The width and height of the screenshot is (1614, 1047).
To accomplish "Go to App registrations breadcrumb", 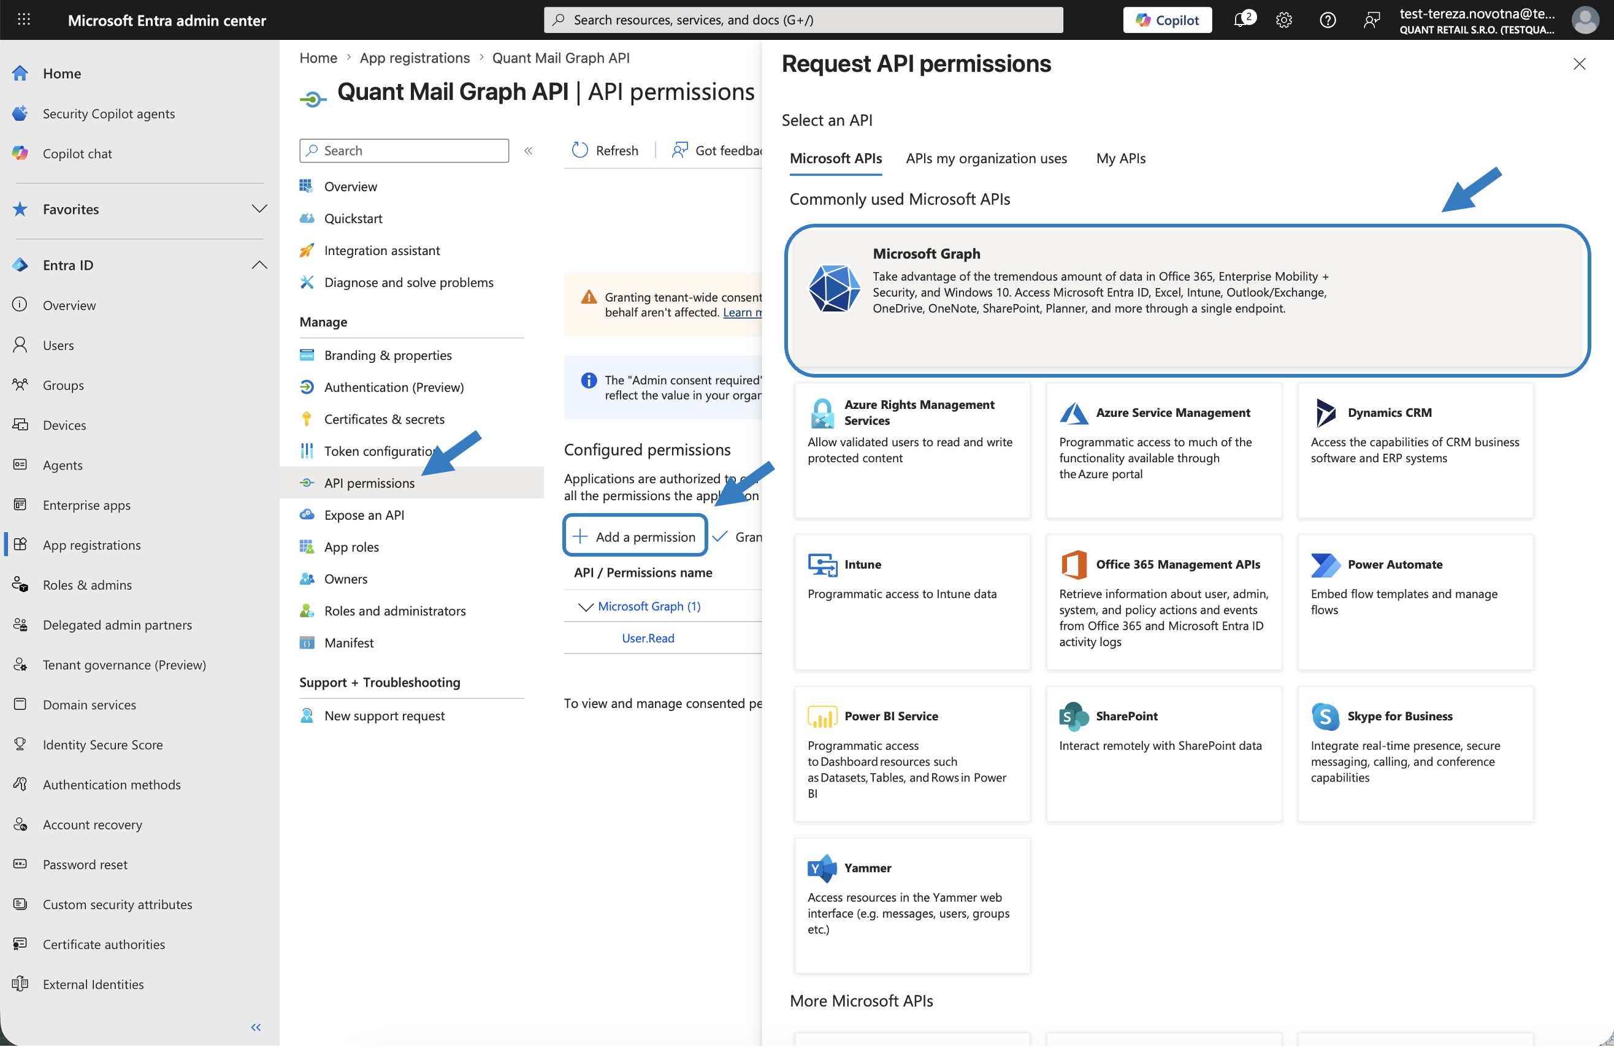I will point(415,58).
